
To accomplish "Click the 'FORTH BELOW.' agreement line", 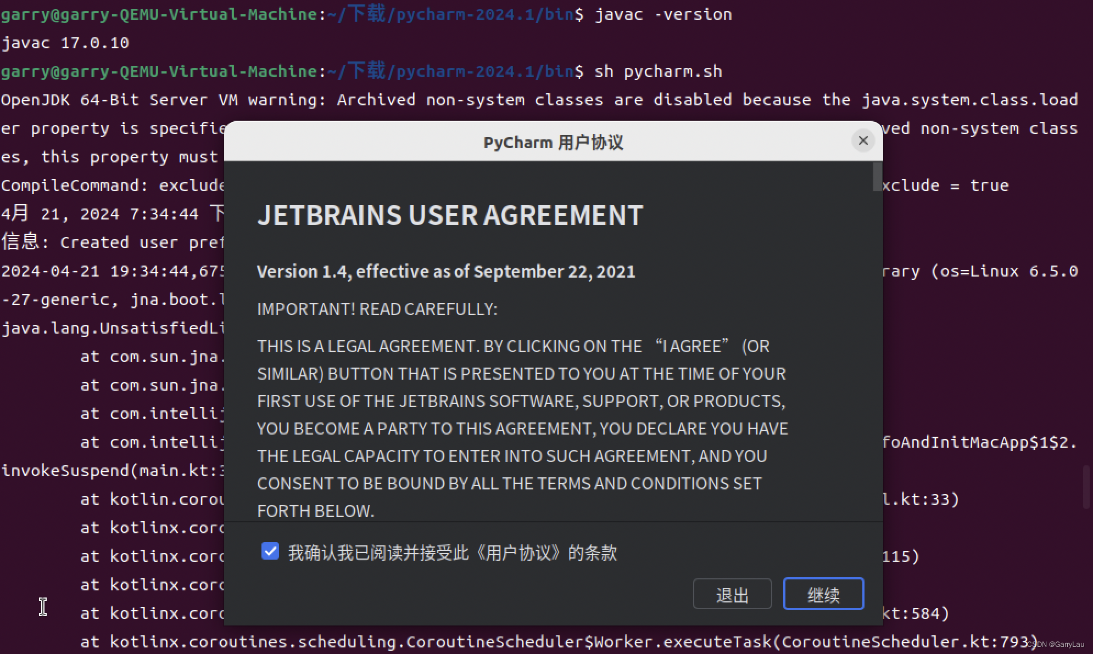I will click(316, 511).
